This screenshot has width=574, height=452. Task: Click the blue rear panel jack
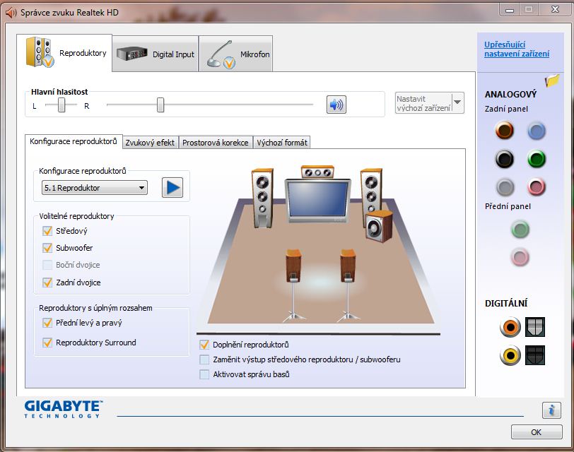(537, 131)
